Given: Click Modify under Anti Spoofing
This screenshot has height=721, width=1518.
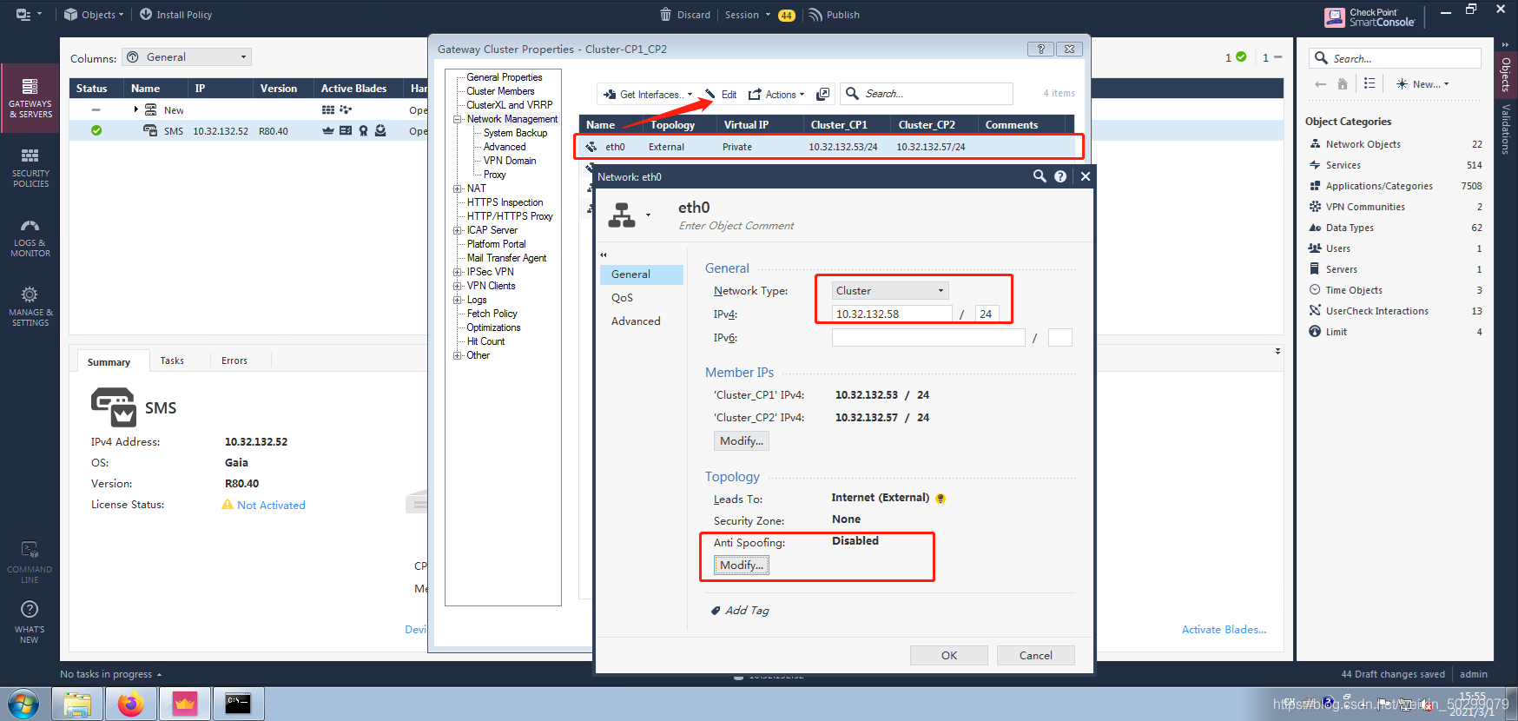Looking at the screenshot, I should tap(741, 566).
